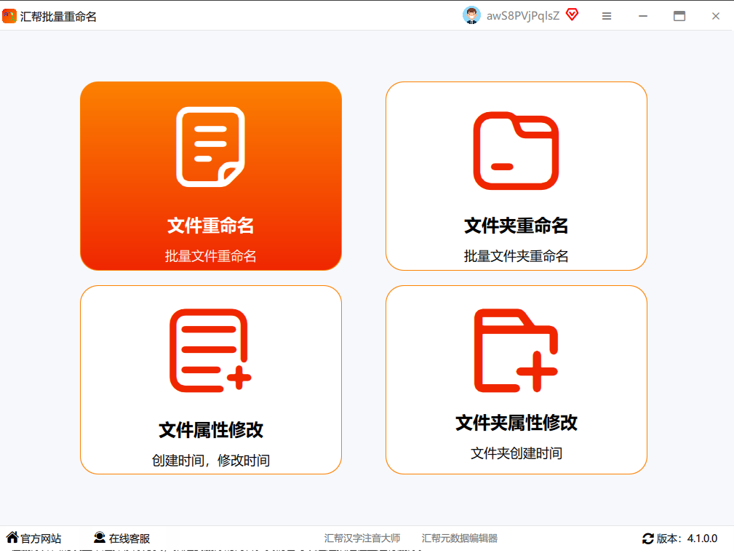This screenshot has width=734, height=553.
Task: Click the 批量文件夹重命名 subtitle text
Action: pyautogui.click(x=516, y=256)
